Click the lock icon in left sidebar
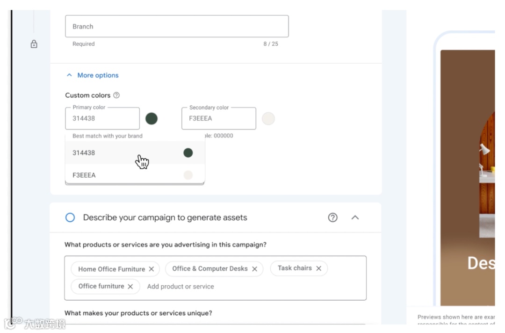Screen dimensions: 505x333 tap(34, 44)
